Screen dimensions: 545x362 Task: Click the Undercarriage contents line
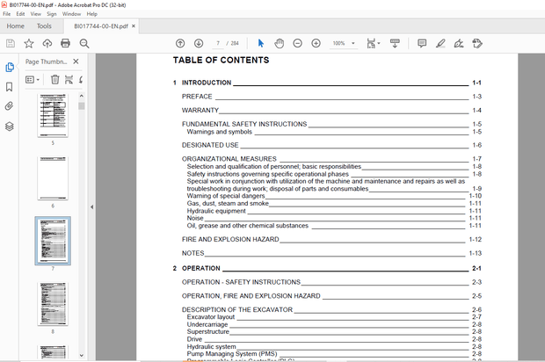tap(334, 324)
